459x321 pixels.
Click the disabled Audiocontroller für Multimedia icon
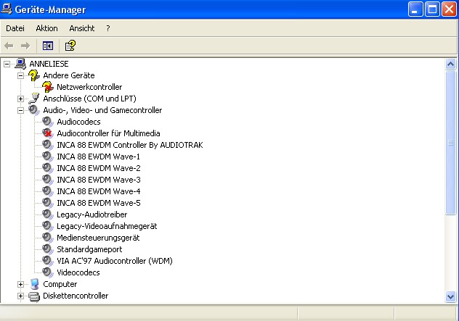[48, 133]
